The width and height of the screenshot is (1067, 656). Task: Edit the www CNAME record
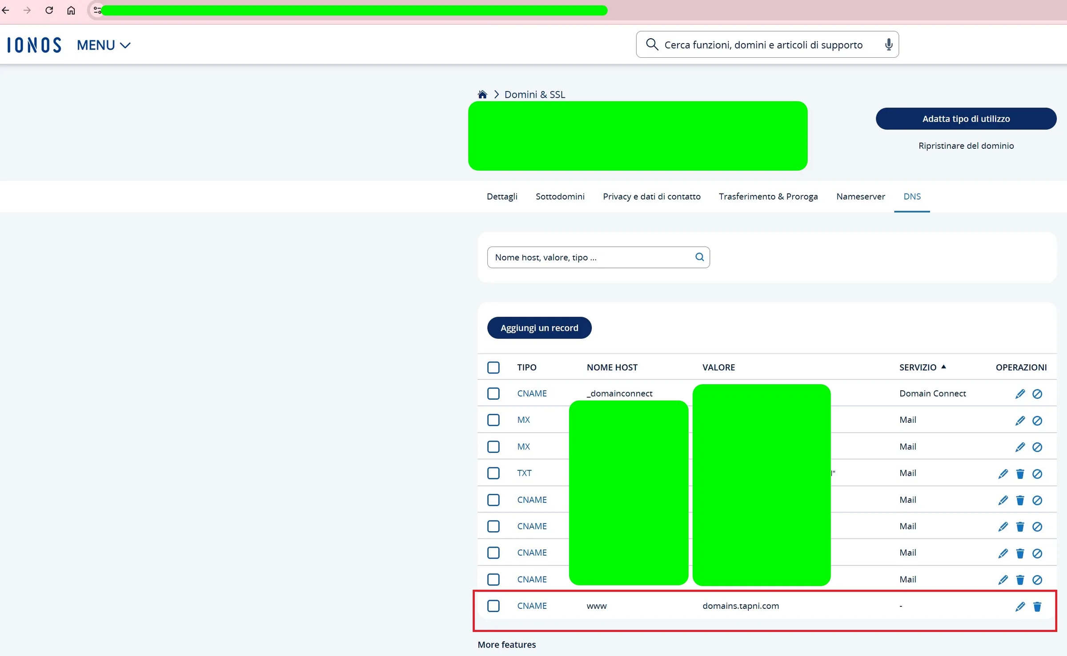click(x=1020, y=606)
